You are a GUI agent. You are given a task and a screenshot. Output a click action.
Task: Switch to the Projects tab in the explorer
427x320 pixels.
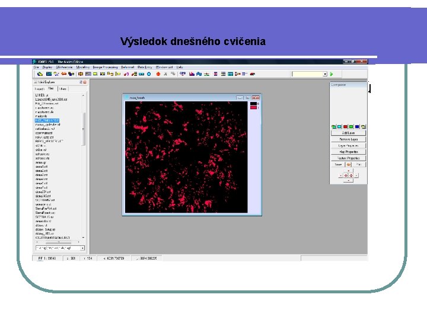[x=40, y=89]
